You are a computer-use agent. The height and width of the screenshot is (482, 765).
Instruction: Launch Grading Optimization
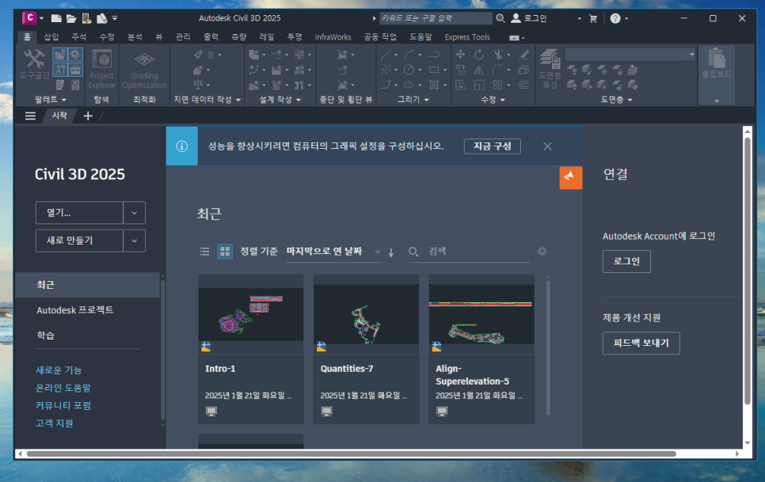(144, 69)
